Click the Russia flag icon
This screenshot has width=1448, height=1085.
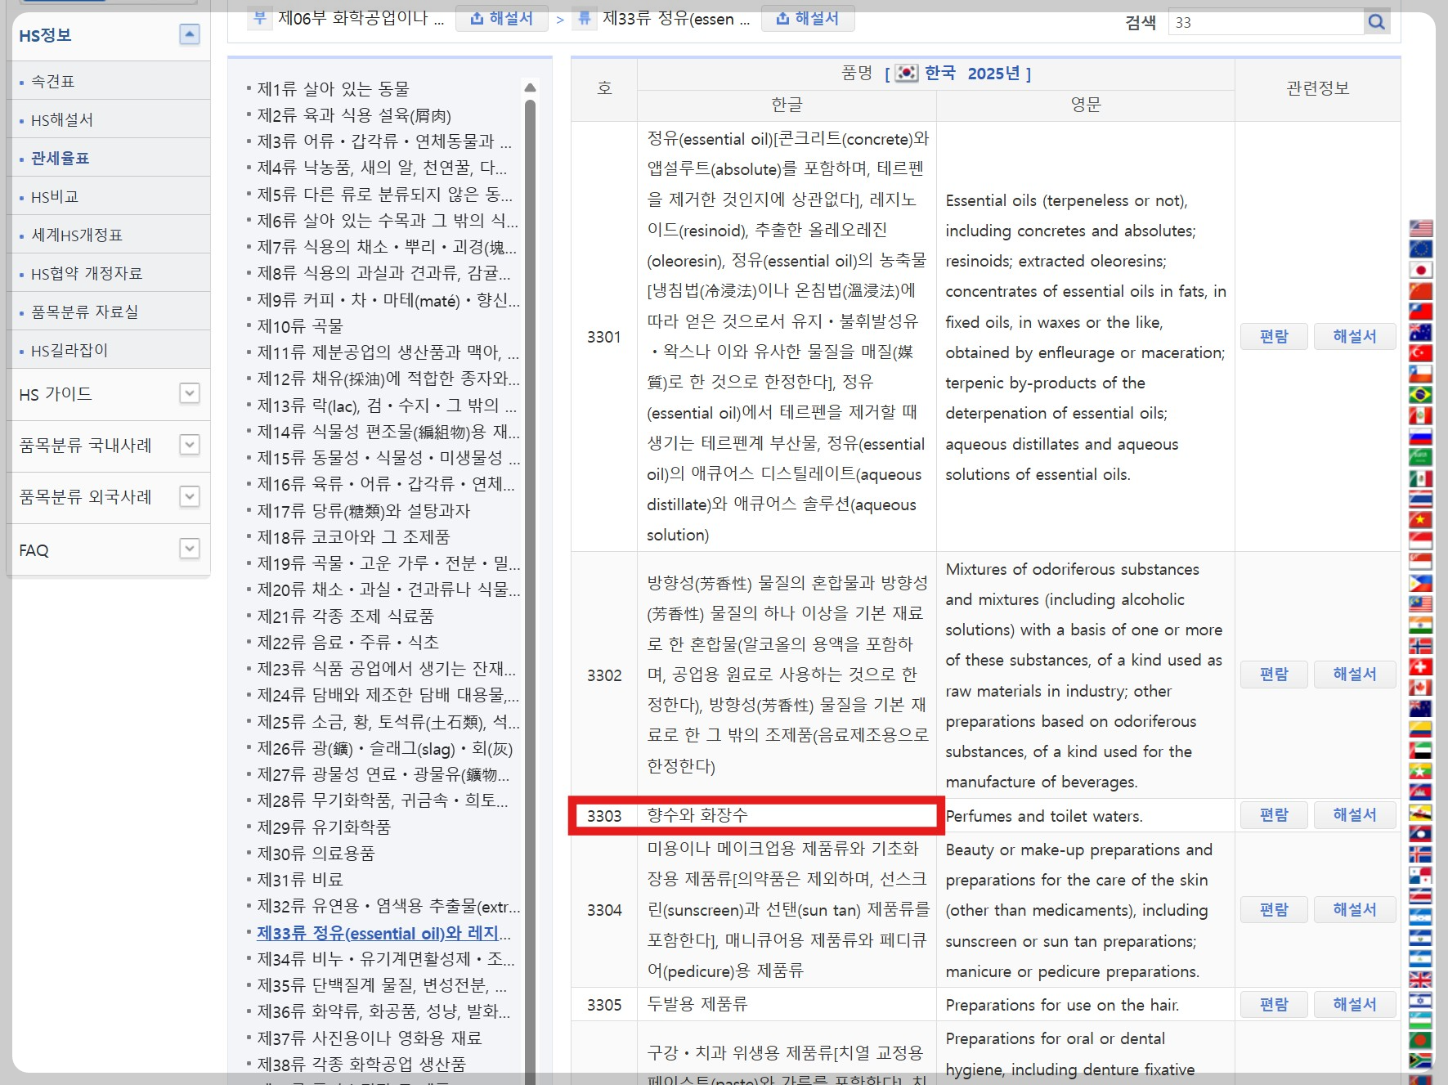point(1421,435)
